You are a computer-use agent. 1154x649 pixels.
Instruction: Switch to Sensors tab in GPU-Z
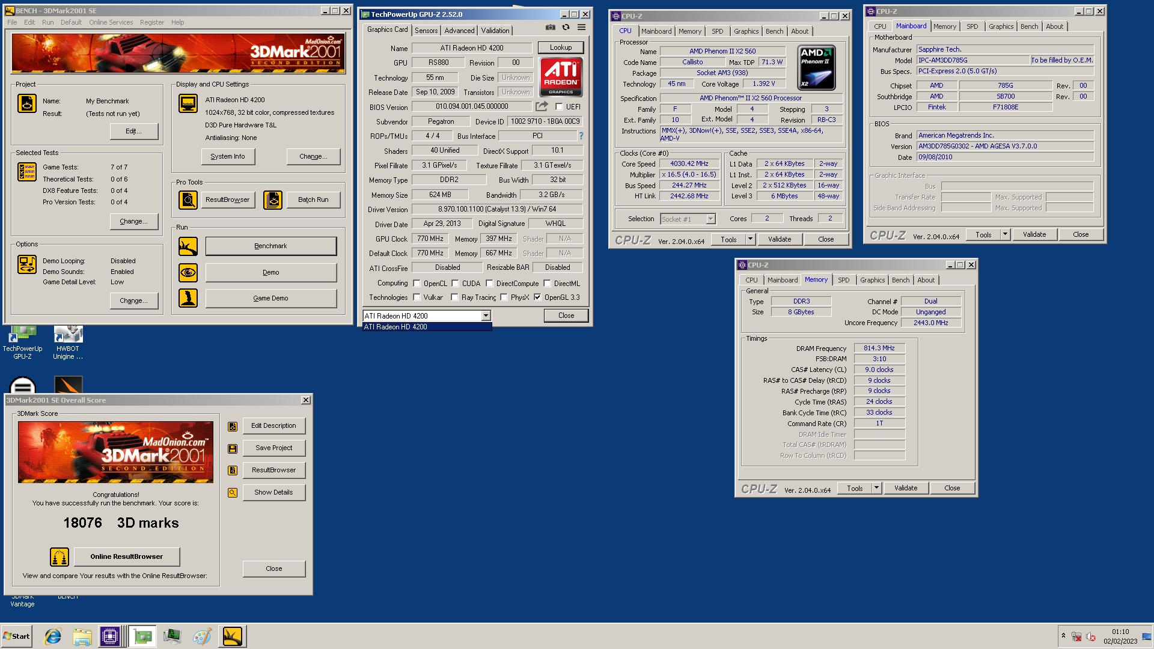click(x=426, y=30)
